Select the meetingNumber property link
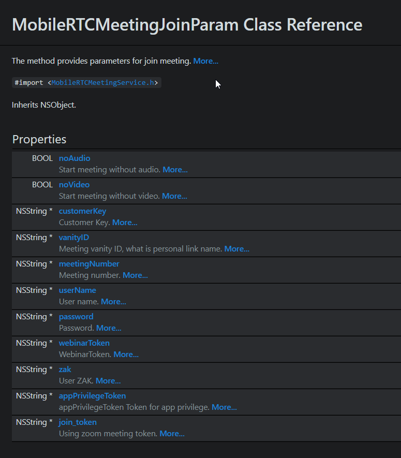The height and width of the screenshot is (458, 401). tap(89, 264)
